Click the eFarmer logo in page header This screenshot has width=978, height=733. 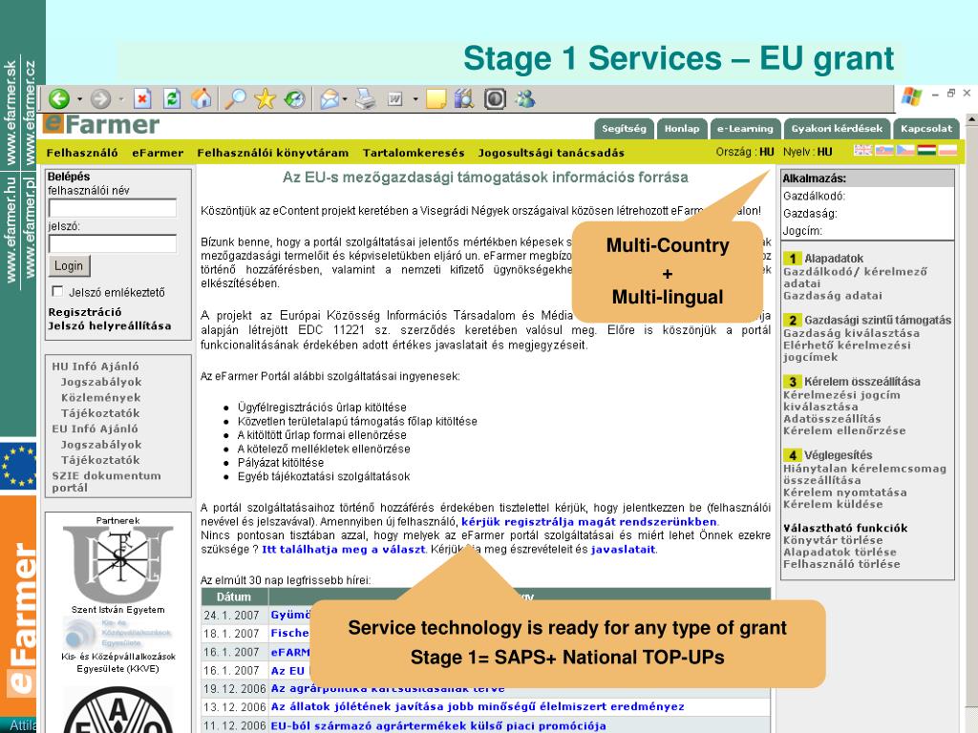click(x=101, y=125)
